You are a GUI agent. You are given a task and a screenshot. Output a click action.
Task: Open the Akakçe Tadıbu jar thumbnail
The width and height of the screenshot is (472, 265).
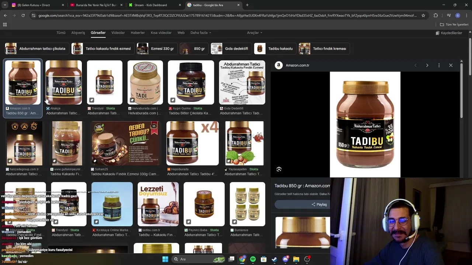pos(63,82)
